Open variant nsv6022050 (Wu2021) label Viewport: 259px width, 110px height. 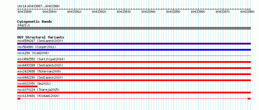click(34, 84)
